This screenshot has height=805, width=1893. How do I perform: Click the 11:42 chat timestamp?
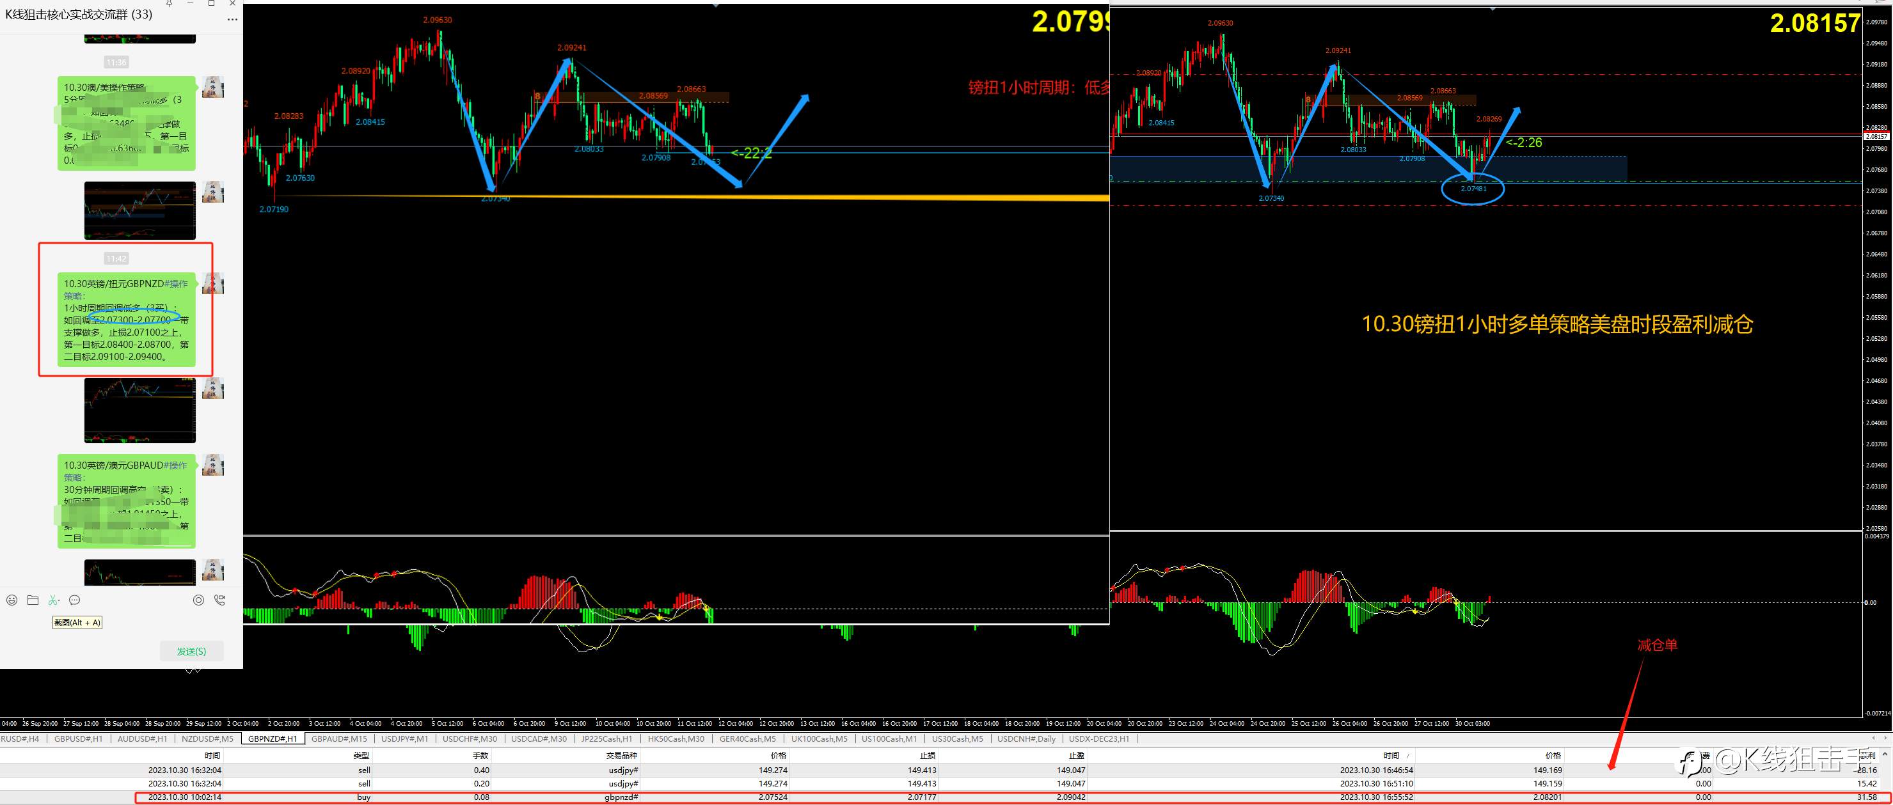(x=116, y=258)
